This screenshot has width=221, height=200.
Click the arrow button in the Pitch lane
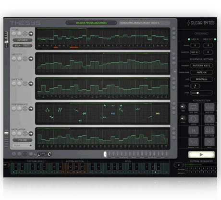pyautogui.click(x=31, y=34)
